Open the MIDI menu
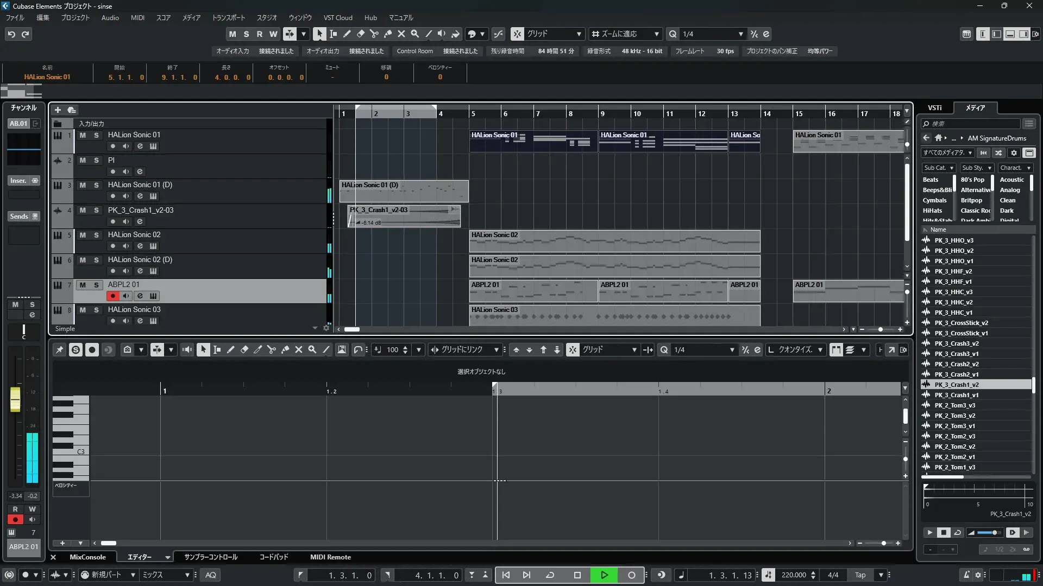The image size is (1043, 586). tap(137, 18)
